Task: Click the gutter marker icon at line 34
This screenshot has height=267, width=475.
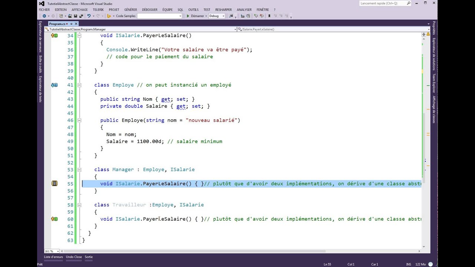Action: [x=55, y=36]
